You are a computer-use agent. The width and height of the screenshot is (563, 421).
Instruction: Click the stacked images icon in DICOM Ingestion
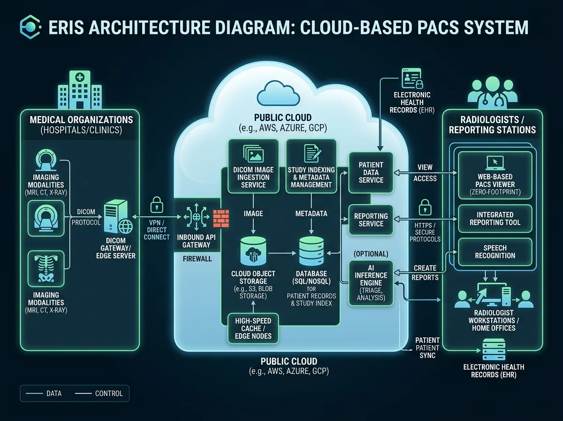click(x=253, y=155)
